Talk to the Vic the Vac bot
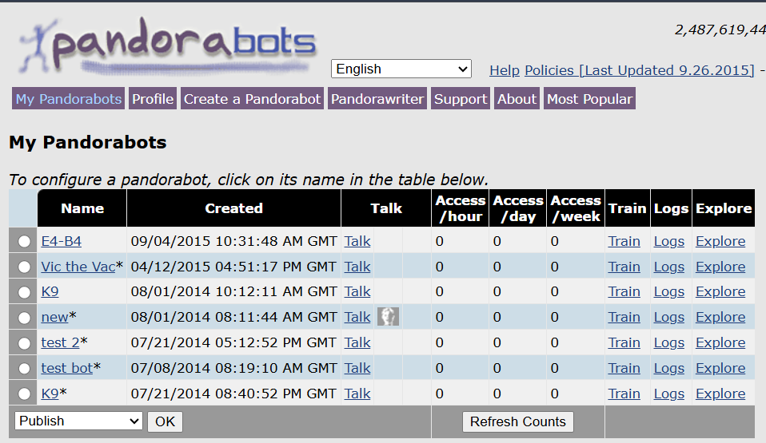 [357, 267]
